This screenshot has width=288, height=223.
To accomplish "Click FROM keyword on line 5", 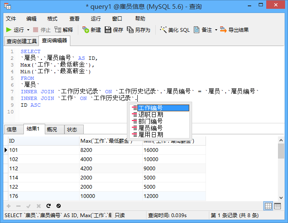I will 27,78.
